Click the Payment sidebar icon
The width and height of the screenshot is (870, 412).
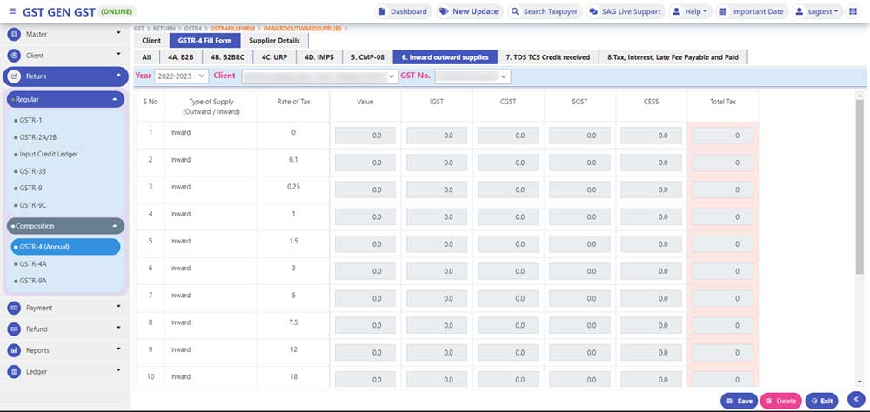[x=14, y=308]
